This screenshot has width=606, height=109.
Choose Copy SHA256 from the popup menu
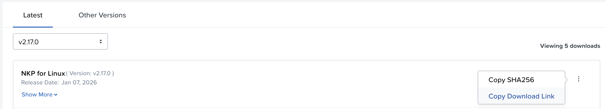511,80
